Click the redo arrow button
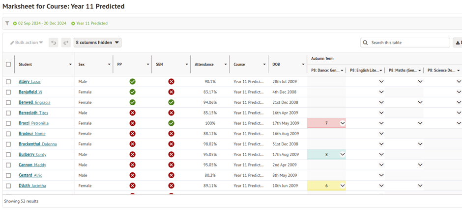This screenshot has height=210, width=462. pos(66,43)
